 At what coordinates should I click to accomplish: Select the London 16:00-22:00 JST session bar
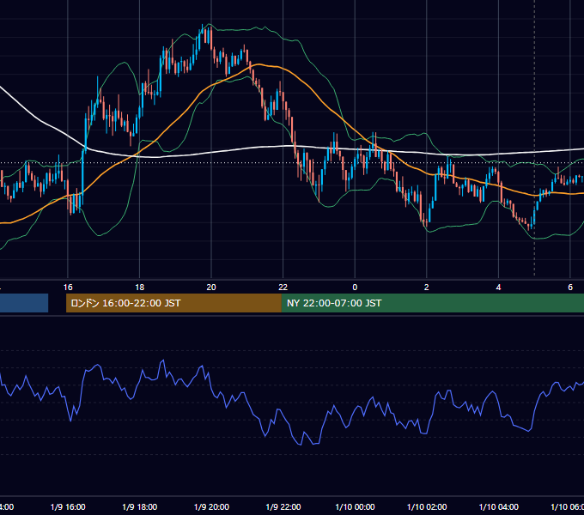pos(173,303)
